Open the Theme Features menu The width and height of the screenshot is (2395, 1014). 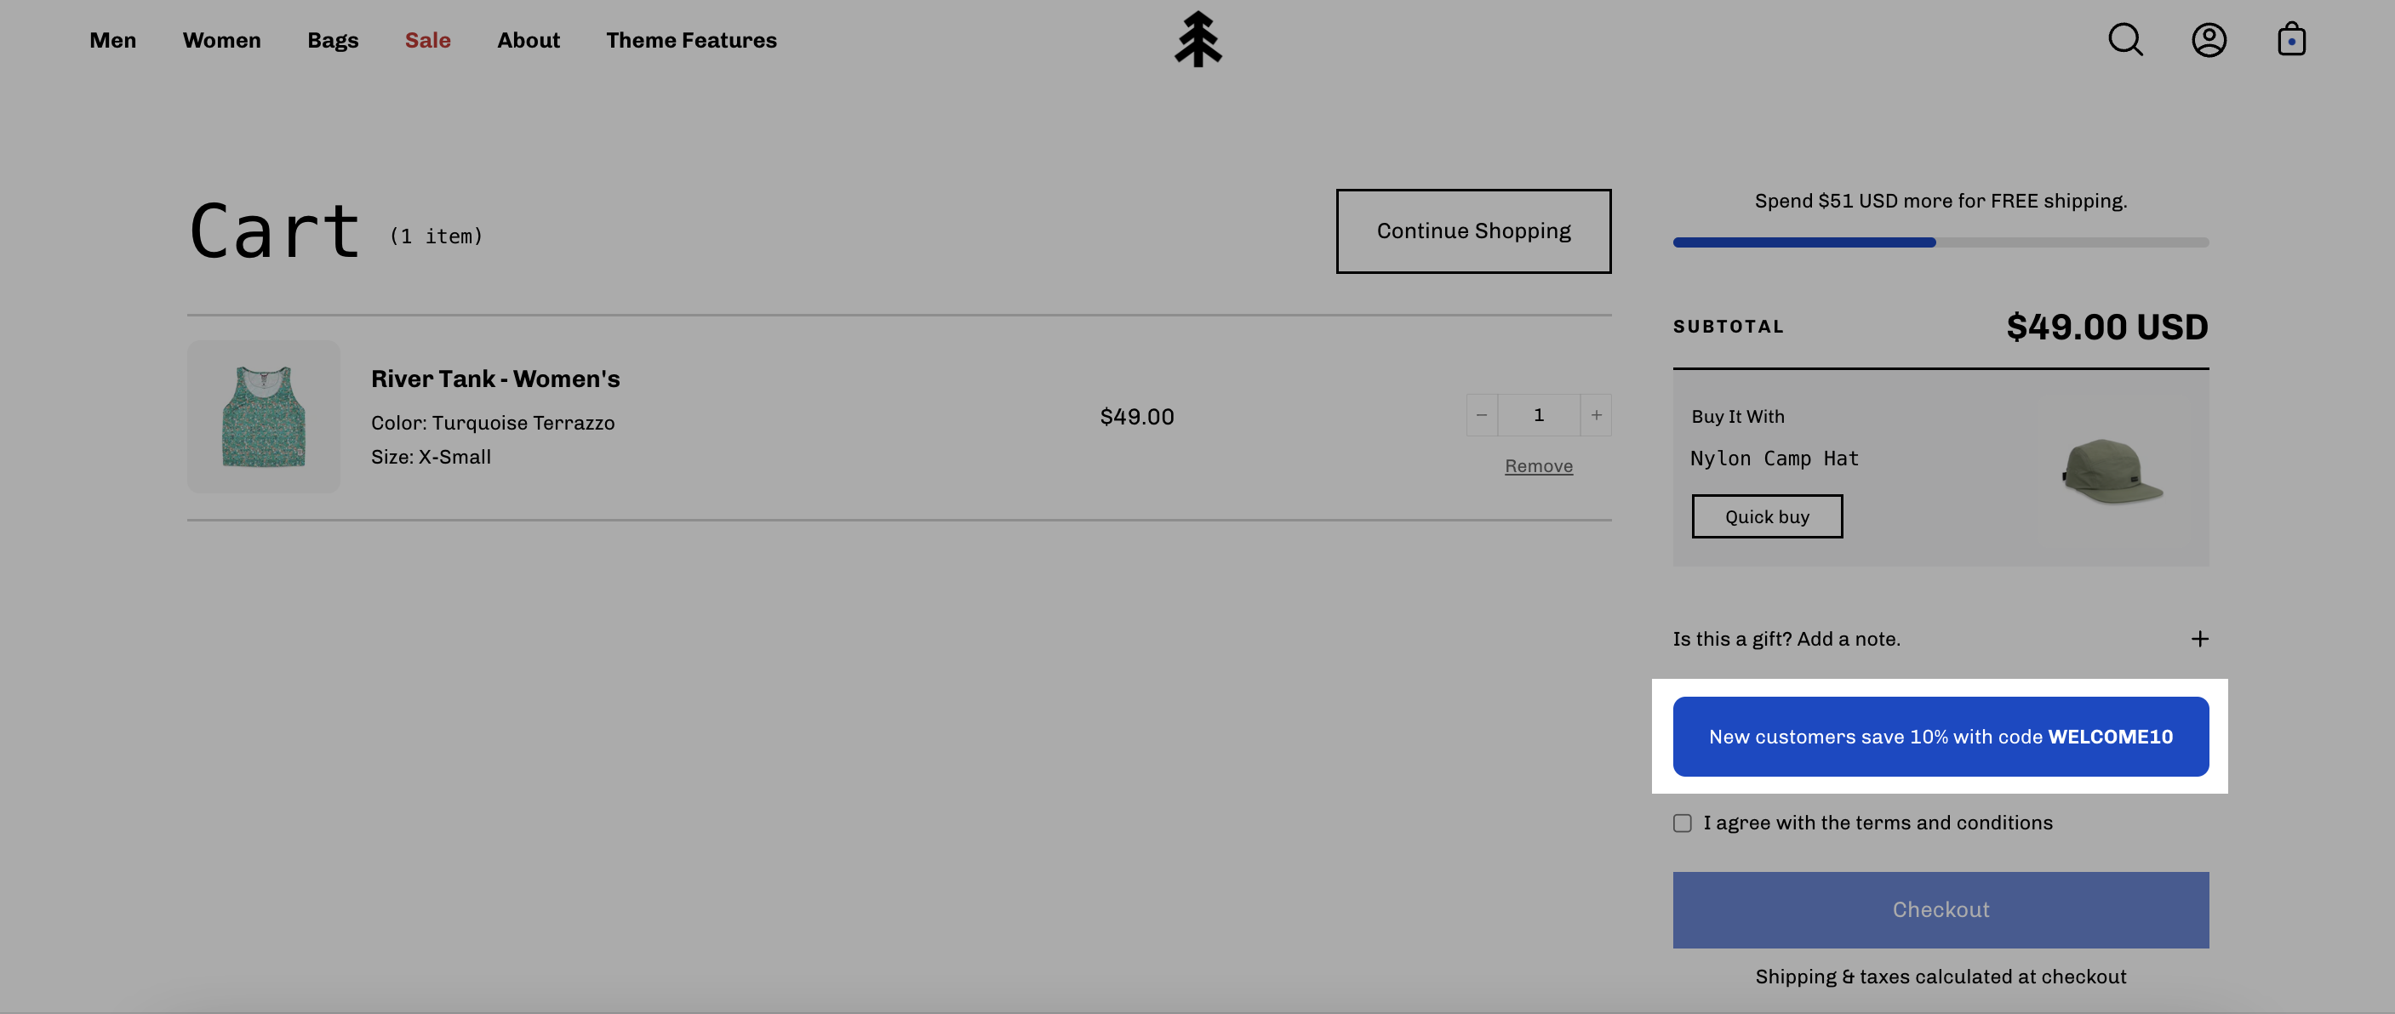691,40
